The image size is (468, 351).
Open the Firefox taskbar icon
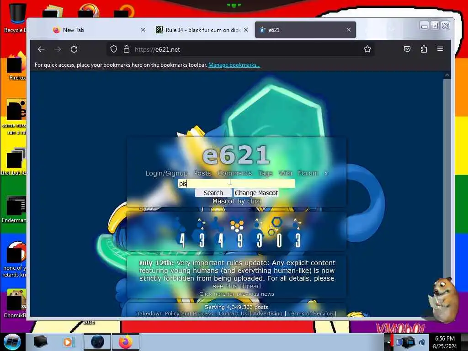[x=126, y=342]
